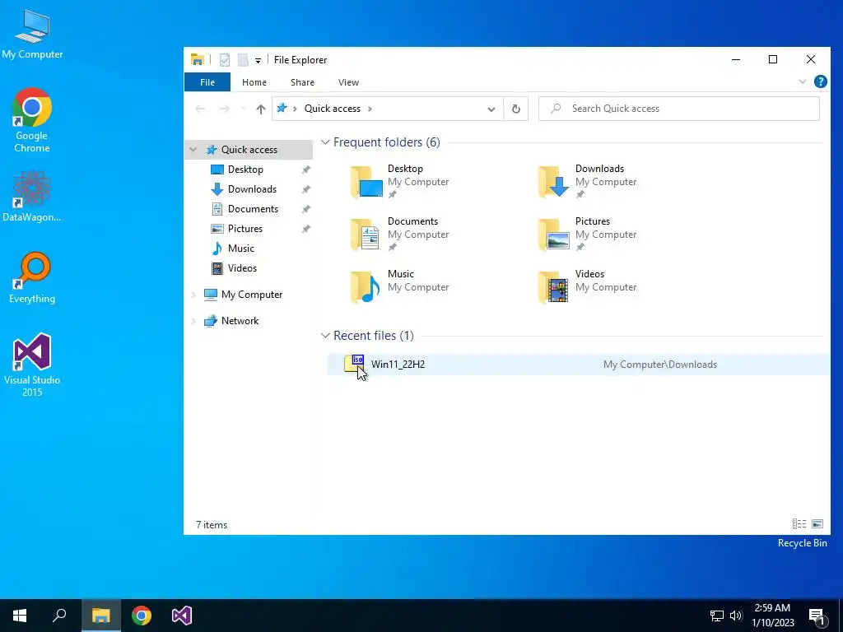Viewport: 843px width, 632px height.
Task: Select Downloads in the navigation pane
Action: pos(252,189)
